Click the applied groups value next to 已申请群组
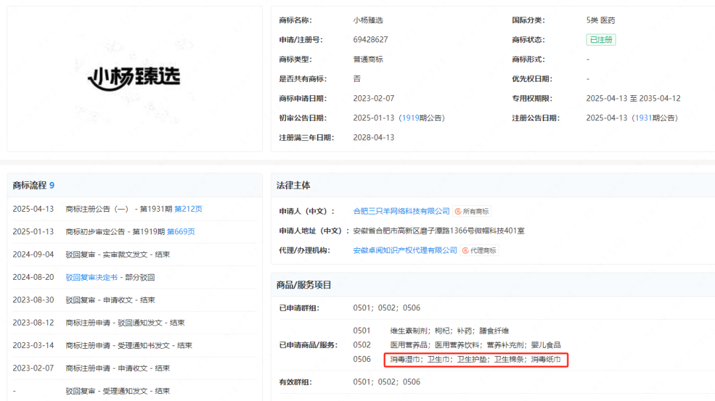This screenshot has width=715, height=401. pyautogui.click(x=387, y=308)
